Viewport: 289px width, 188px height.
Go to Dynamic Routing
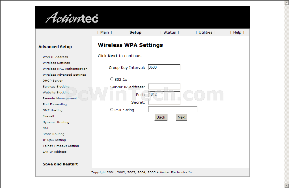(x=56, y=122)
